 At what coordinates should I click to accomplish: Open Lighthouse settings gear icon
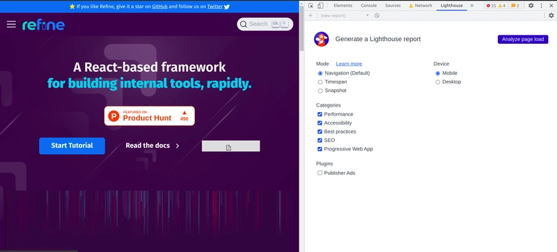(551, 15)
